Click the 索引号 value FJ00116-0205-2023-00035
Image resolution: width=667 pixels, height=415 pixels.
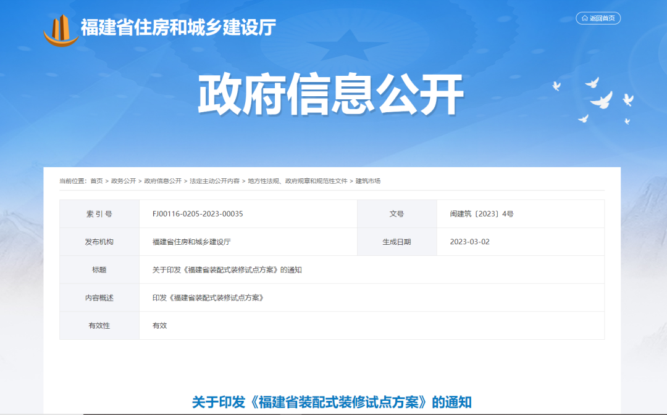point(197,213)
